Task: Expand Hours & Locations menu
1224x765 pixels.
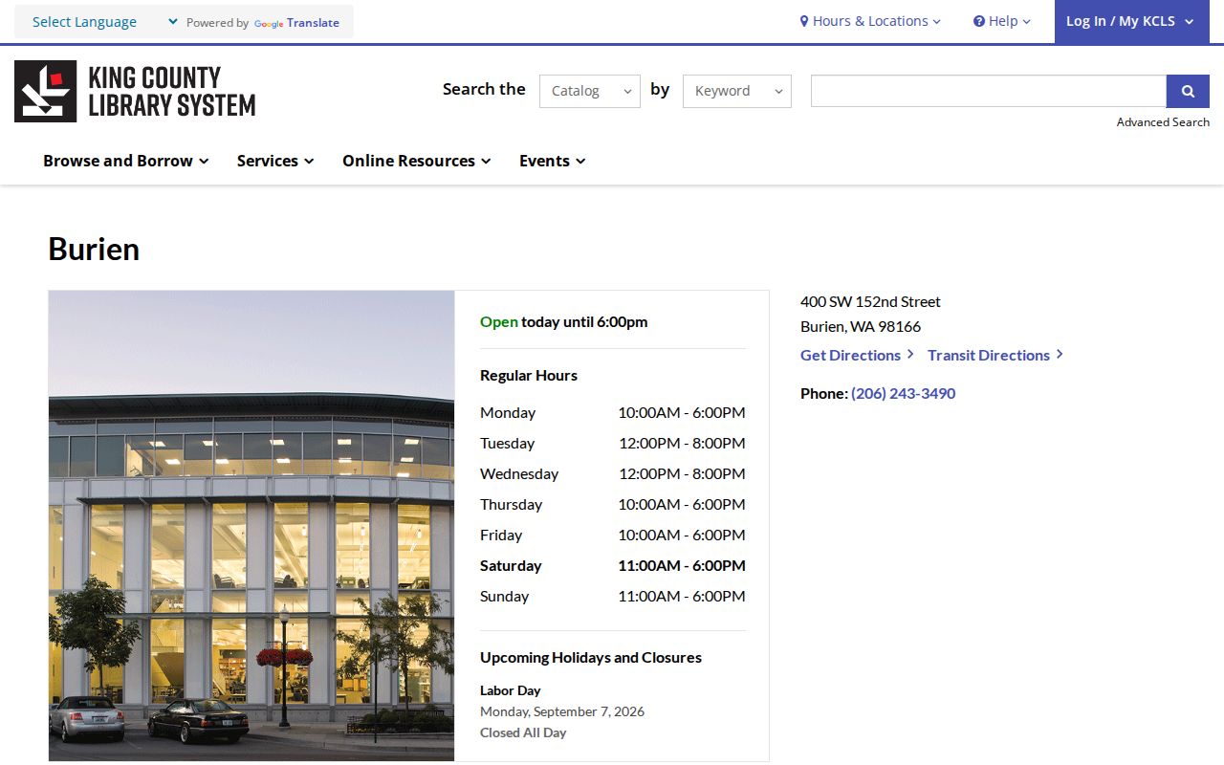Action: pos(870,21)
